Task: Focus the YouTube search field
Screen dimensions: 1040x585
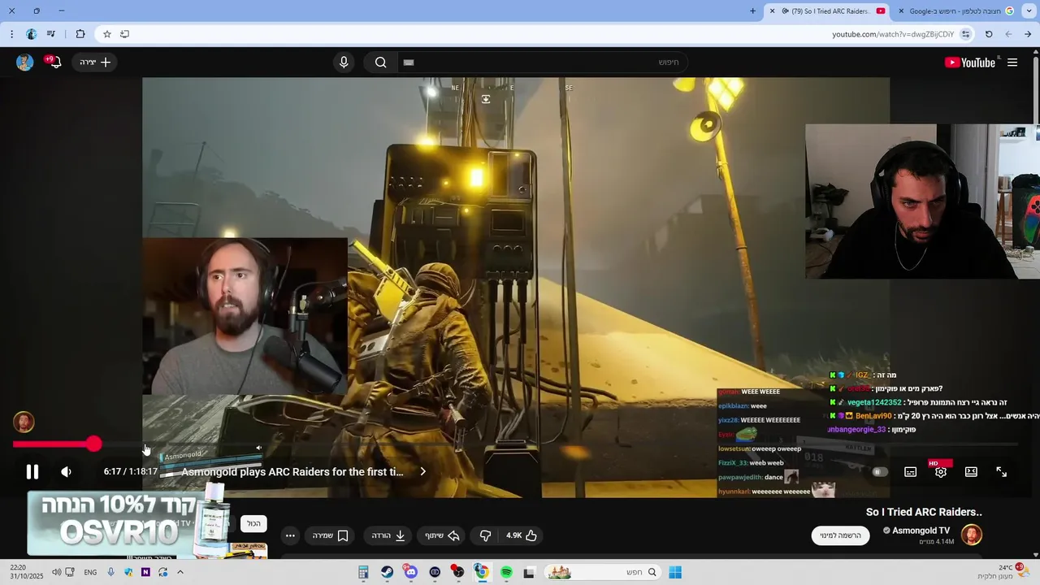Action: [x=543, y=63]
